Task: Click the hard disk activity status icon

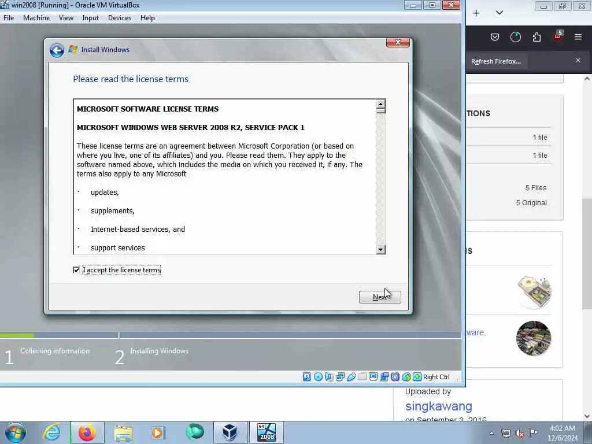Action: [x=307, y=376]
